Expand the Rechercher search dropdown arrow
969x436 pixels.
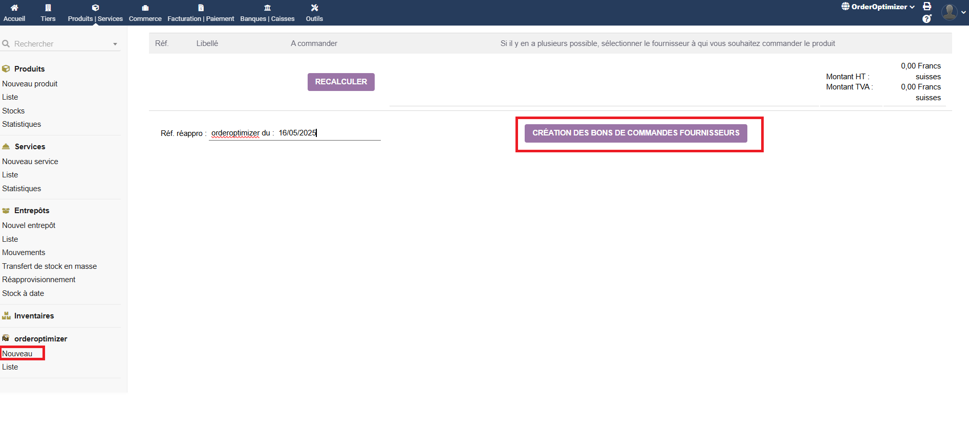point(115,44)
